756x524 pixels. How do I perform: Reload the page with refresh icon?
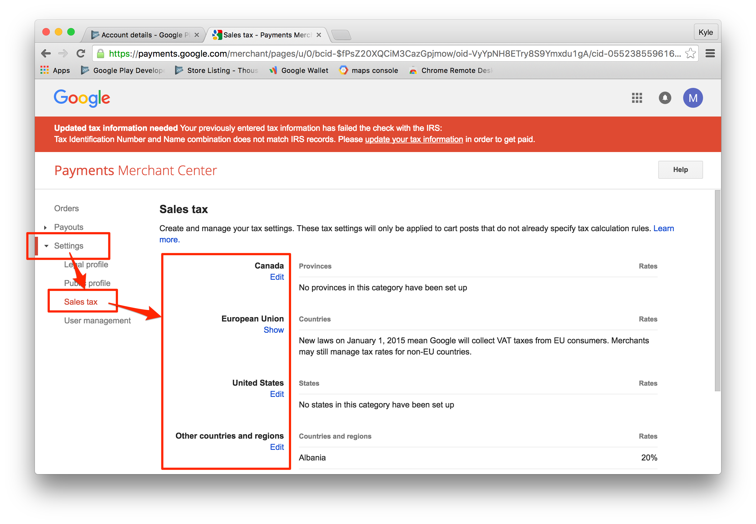pyautogui.click(x=81, y=53)
